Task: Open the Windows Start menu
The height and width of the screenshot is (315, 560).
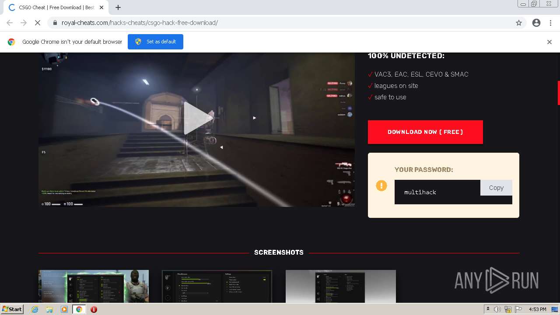Action: click(12, 309)
